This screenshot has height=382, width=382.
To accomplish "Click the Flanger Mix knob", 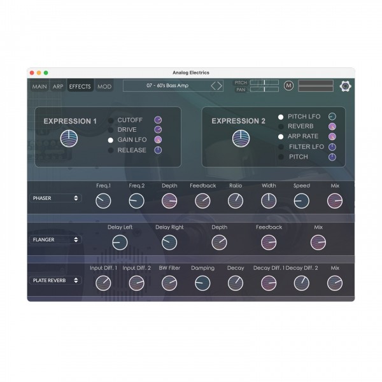I will click(318, 243).
